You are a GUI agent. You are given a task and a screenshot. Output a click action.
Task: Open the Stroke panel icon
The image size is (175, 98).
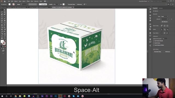click(150, 24)
